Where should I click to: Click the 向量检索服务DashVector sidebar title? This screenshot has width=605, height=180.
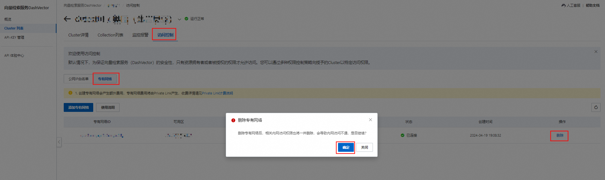coord(27,8)
